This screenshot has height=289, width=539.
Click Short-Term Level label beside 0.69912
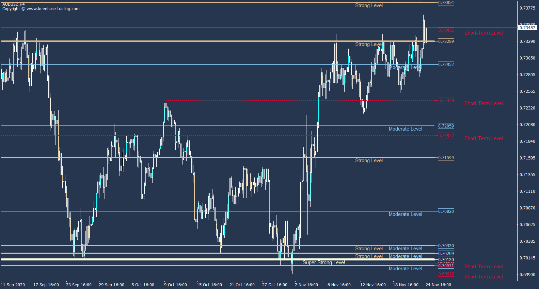(x=483, y=277)
